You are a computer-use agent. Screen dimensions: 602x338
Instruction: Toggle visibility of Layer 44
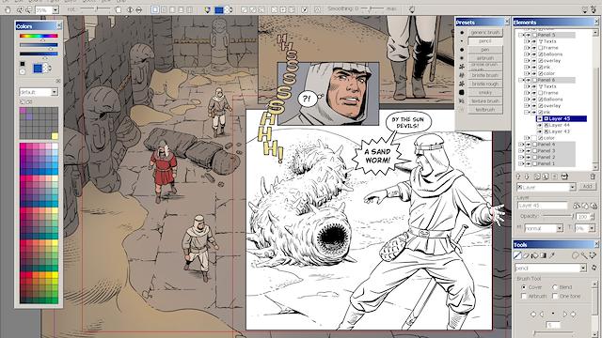click(540, 125)
